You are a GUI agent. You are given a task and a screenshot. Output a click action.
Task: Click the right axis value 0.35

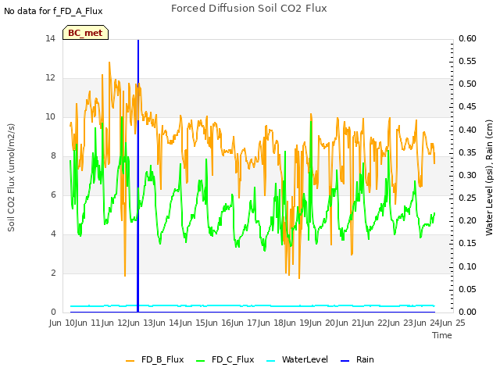[467, 152]
